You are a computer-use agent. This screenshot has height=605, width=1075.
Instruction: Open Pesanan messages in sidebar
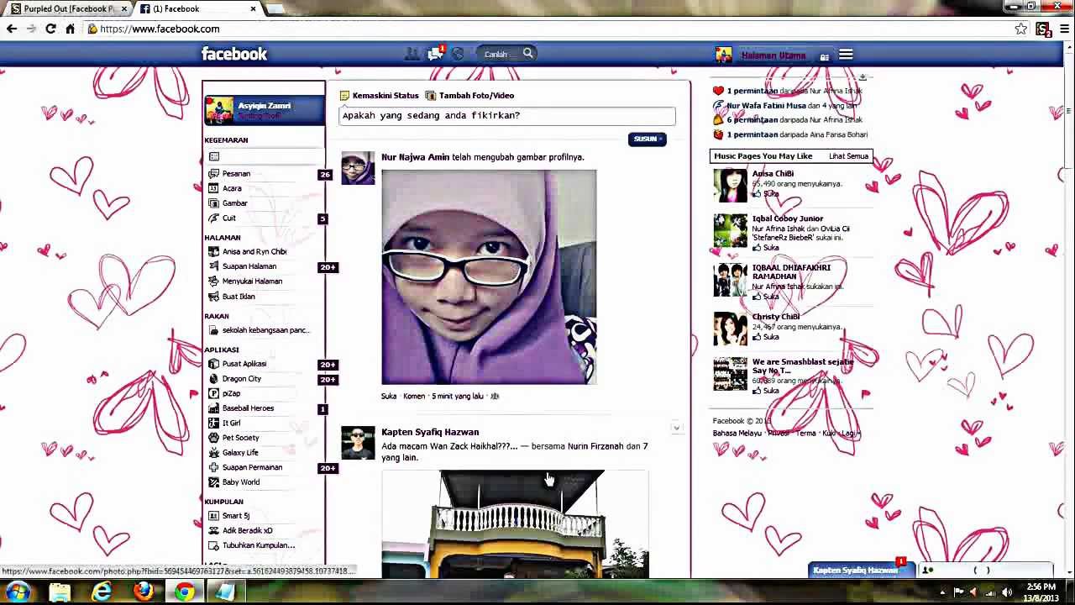point(236,174)
